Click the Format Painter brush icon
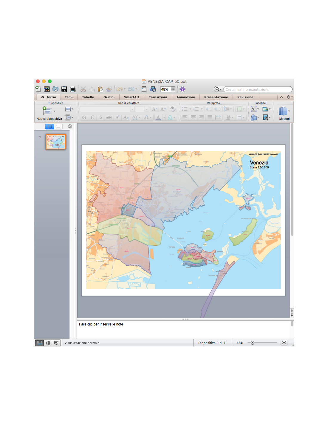The image size is (328, 425). (x=109, y=89)
